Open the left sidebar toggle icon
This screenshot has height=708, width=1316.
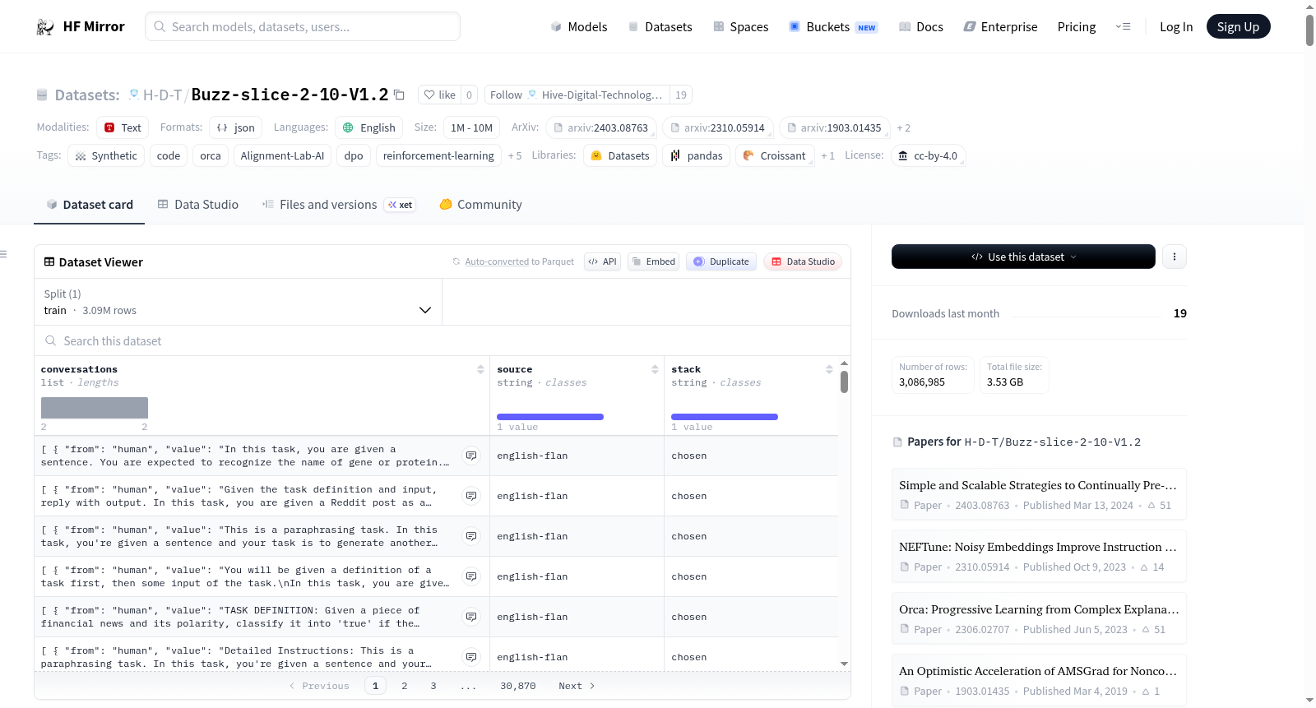4,254
